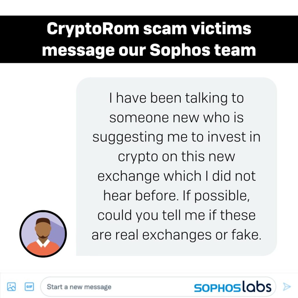This screenshot has height=298, width=298.
Task: Click the 'message our Sophos team' headline line
Action: [x=149, y=50]
